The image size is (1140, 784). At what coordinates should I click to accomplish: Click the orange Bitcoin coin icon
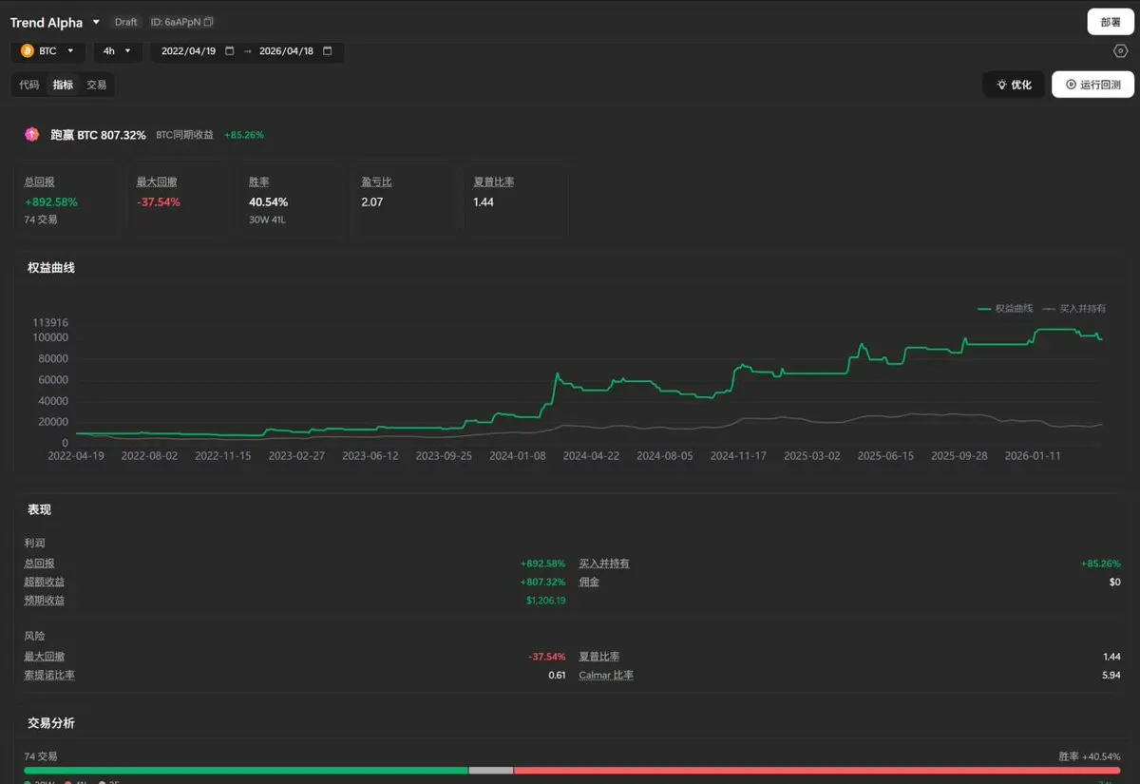point(28,51)
